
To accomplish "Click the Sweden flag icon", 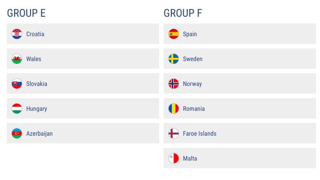I will click(x=174, y=59).
